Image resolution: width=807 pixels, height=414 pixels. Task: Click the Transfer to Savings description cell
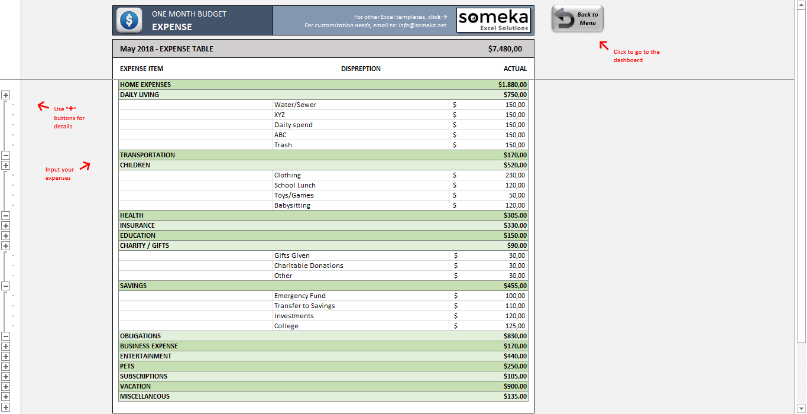coord(361,306)
